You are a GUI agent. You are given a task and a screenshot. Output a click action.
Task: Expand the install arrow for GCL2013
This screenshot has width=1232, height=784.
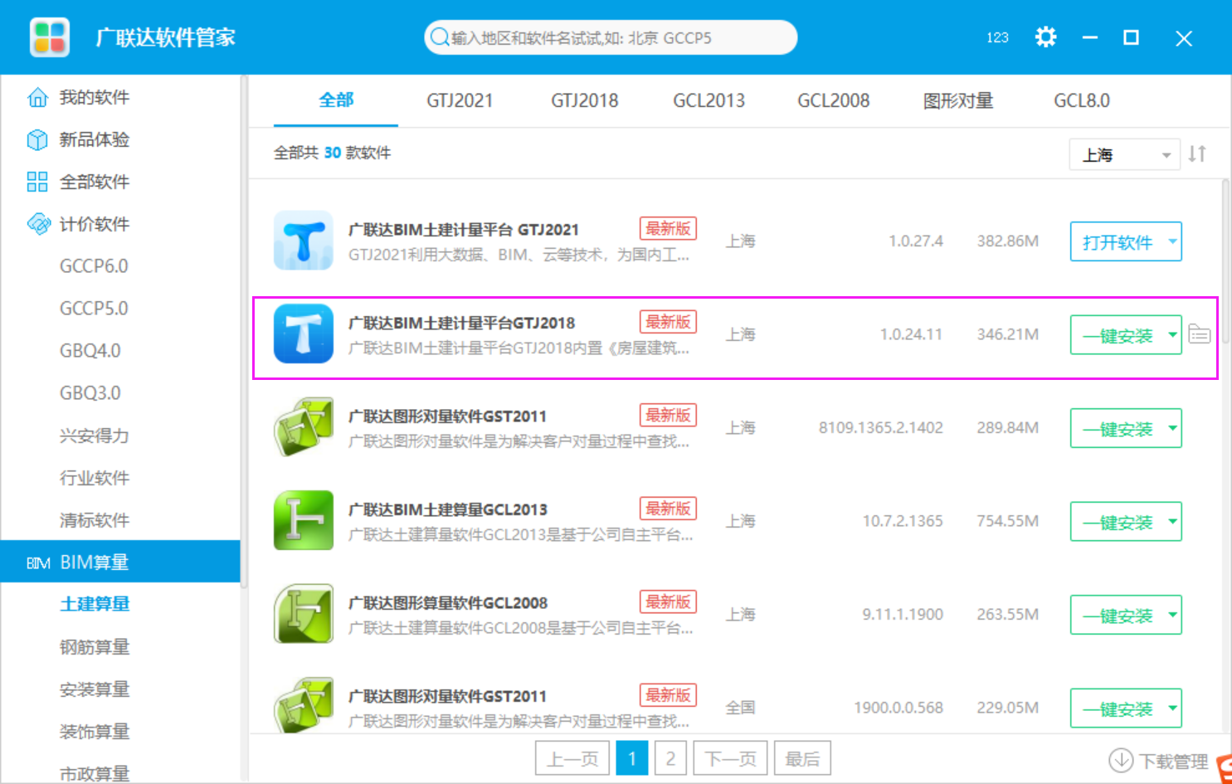click(x=1172, y=522)
